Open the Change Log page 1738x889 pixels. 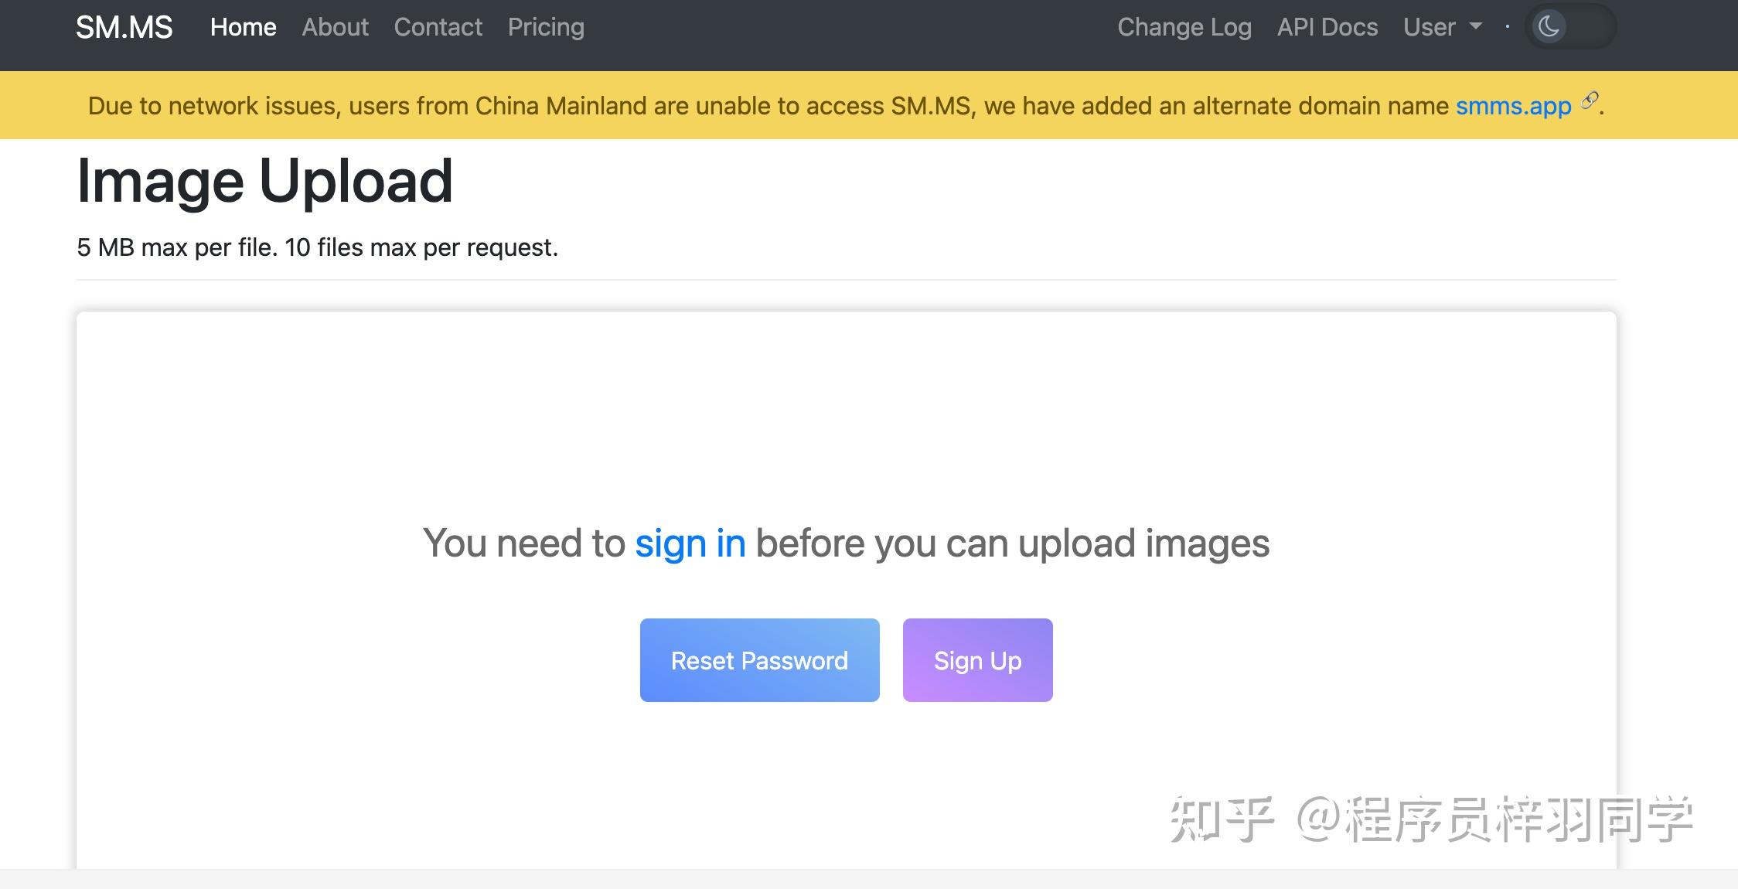pyautogui.click(x=1184, y=27)
